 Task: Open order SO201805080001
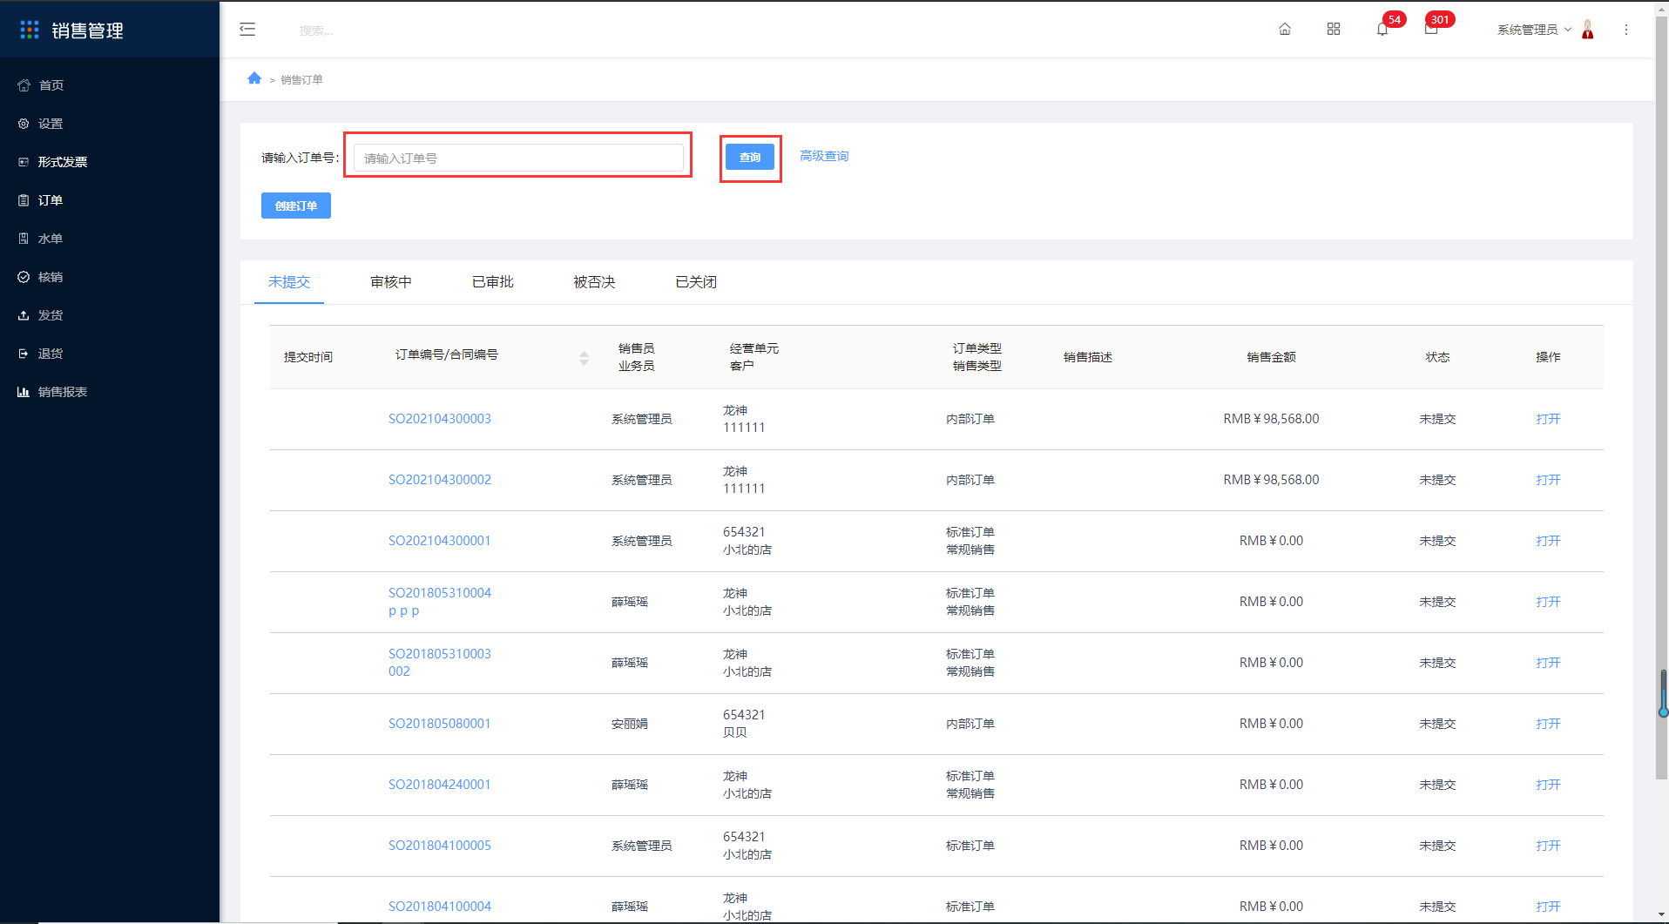[x=440, y=724]
